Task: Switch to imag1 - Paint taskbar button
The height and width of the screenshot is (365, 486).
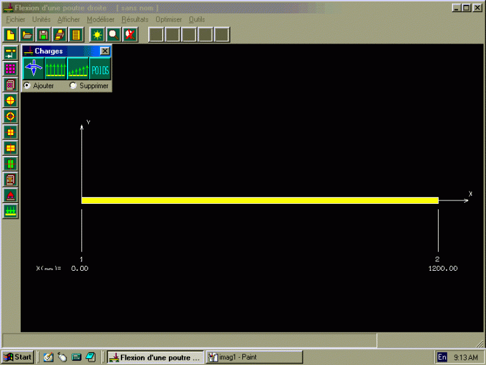Action: [254, 357]
